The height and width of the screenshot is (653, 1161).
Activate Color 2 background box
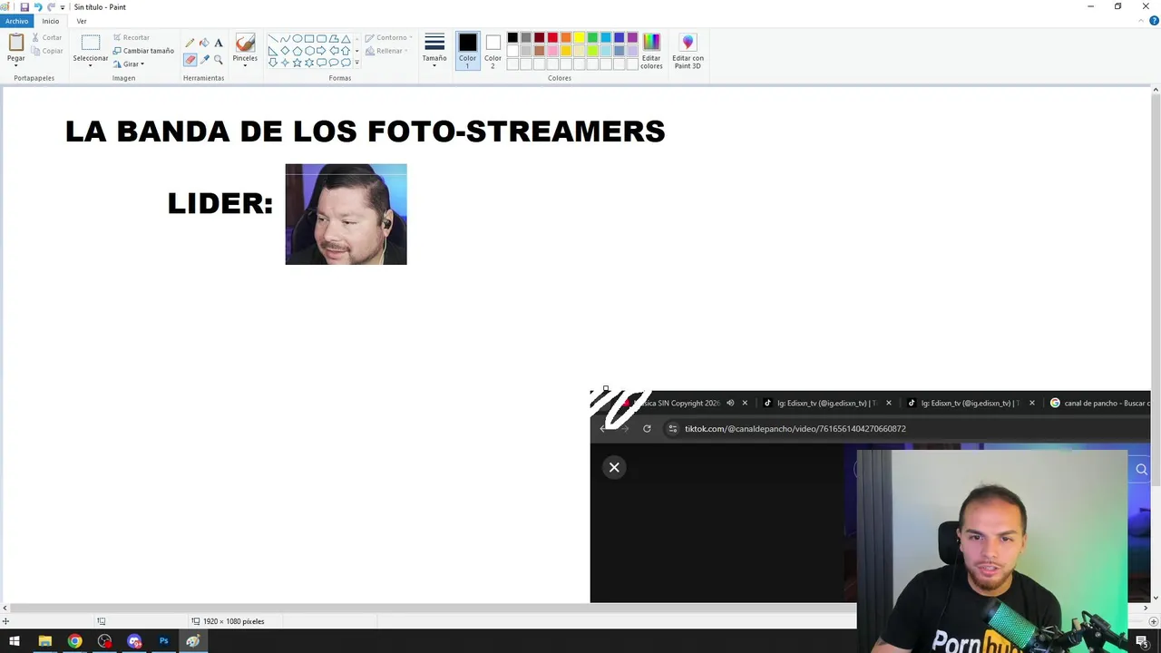[493, 50]
